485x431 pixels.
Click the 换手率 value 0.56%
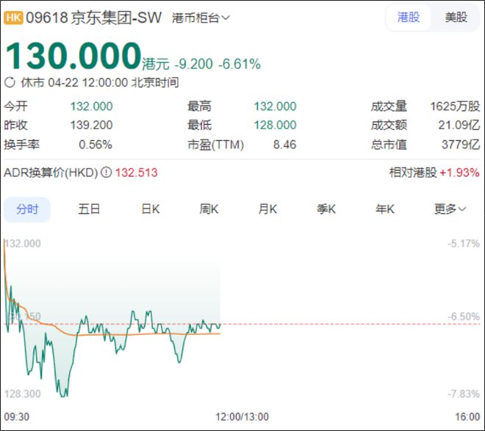tap(96, 145)
